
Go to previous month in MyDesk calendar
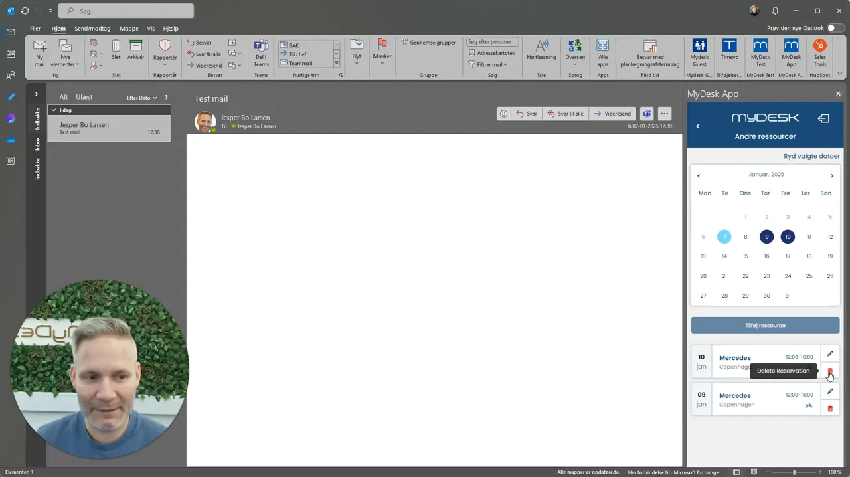699,176
